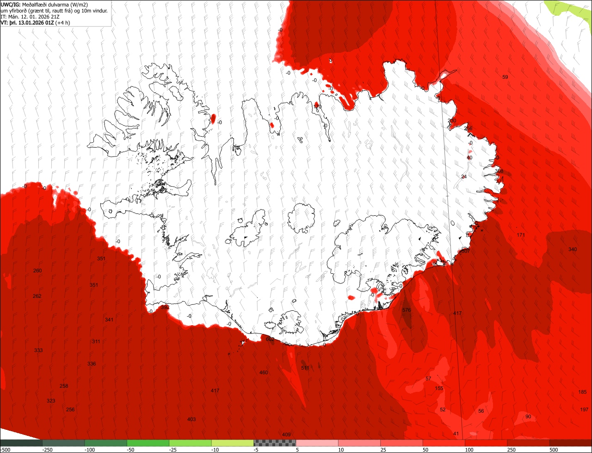Click the map value 409
Screen dimensions: 592x453
click(x=286, y=434)
